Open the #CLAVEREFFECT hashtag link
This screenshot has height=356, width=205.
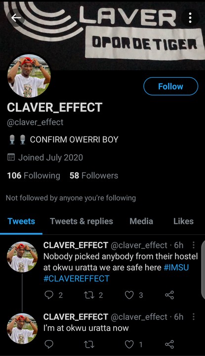(77, 278)
